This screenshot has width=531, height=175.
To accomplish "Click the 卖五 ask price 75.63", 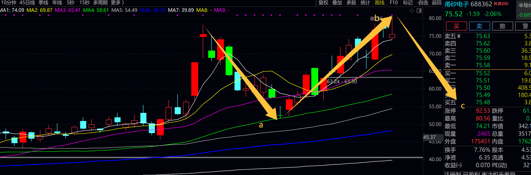I will (x=483, y=36).
